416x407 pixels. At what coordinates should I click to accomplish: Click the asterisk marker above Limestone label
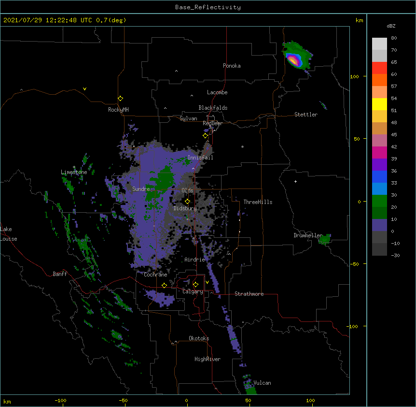click(74, 167)
